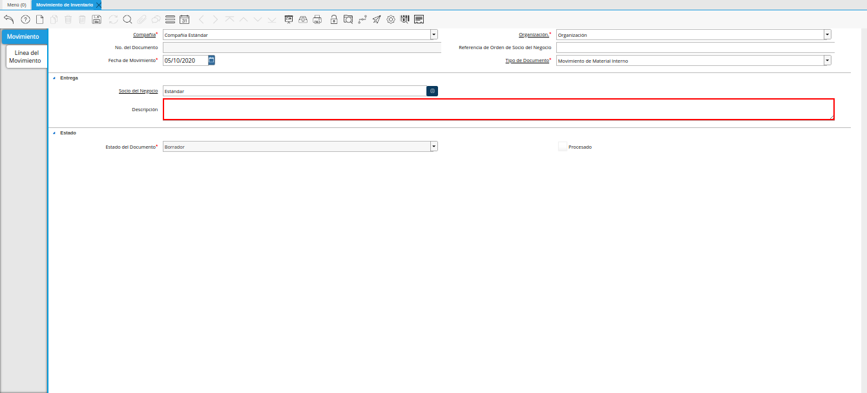Click the last toolbar comment-box icon
This screenshot has width=867, height=393.
click(419, 19)
